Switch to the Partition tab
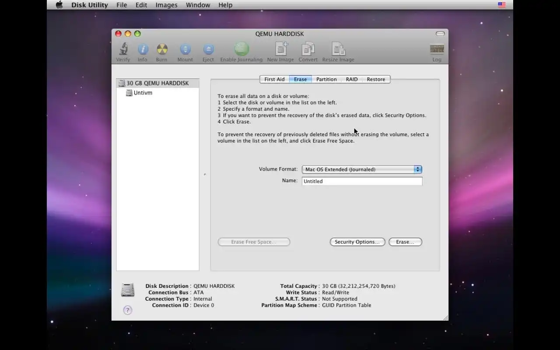The height and width of the screenshot is (350, 560). [x=326, y=79]
